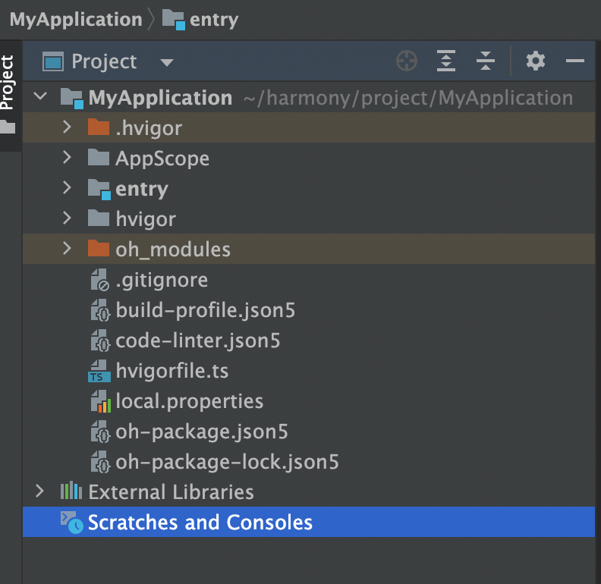Select the .gitignore file name

click(162, 281)
